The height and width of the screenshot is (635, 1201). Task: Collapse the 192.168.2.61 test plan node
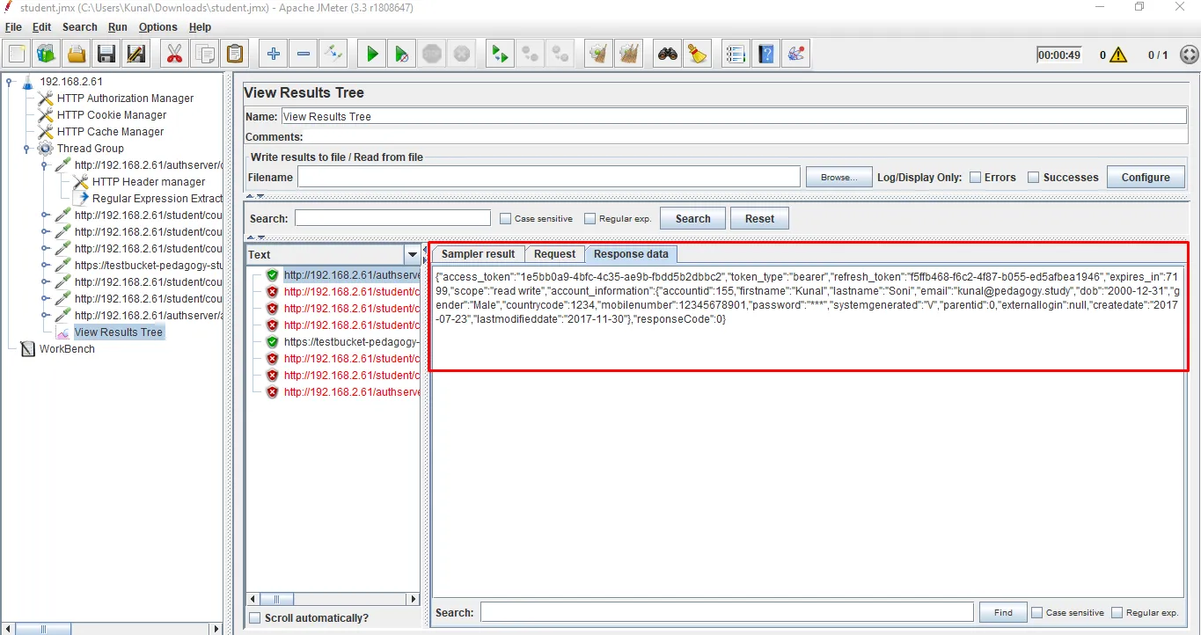point(10,82)
